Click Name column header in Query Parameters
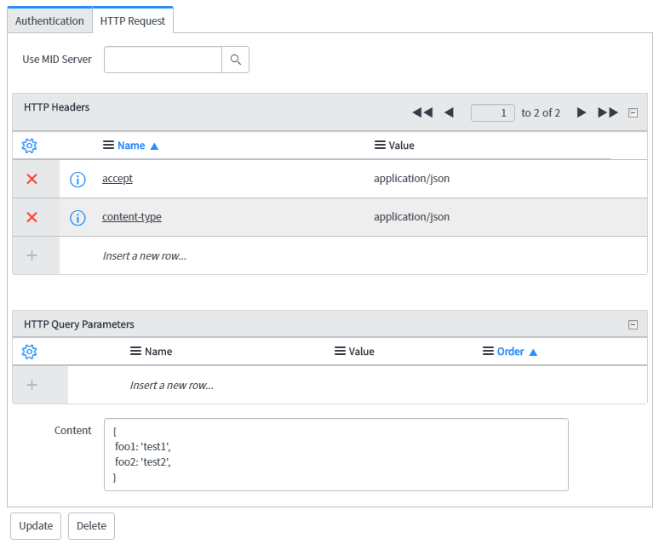 (158, 352)
